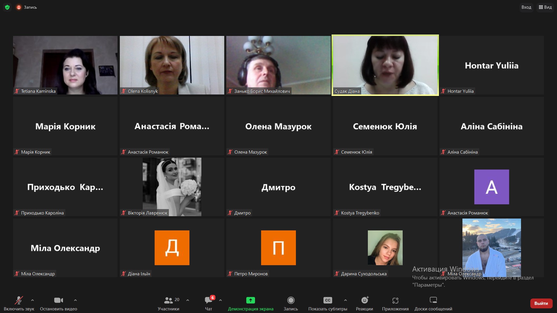Click muted mic icon on Петро Миронов label

(x=230, y=274)
